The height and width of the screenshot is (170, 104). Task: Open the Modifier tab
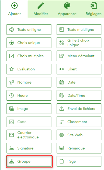[41, 9]
